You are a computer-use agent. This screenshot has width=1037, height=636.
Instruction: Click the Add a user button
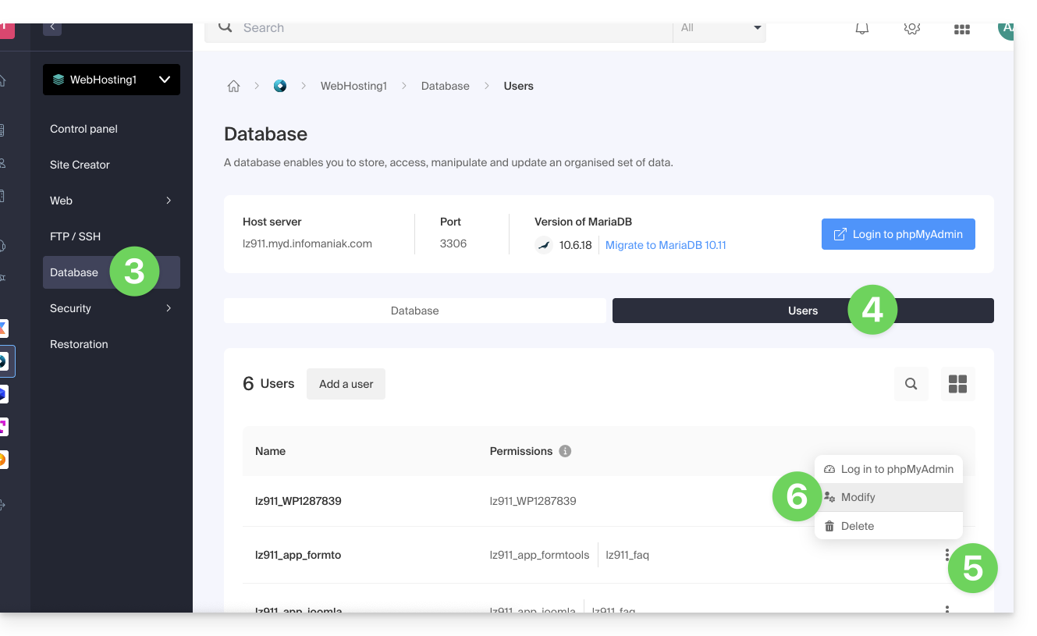click(346, 384)
